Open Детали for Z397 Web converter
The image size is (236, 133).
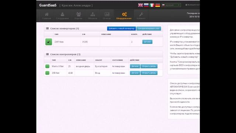pyautogui.click(x=147, y=42)
